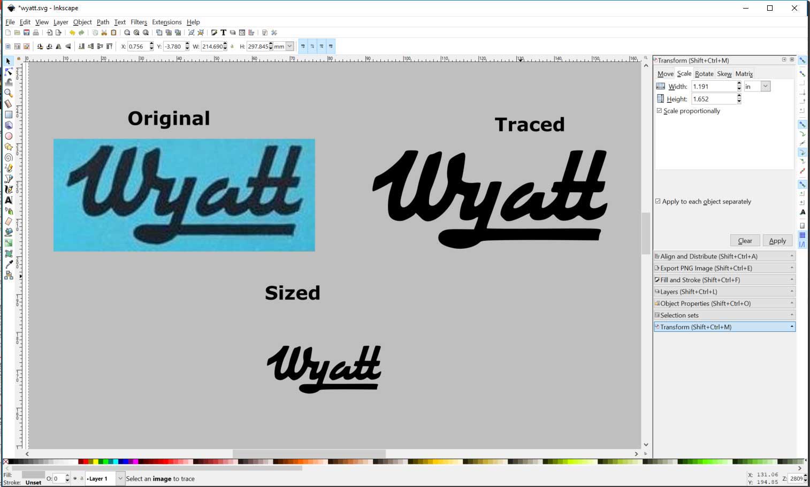Pick the black swatch in palette
The image size is (810, 487).
tap(11, 461)
